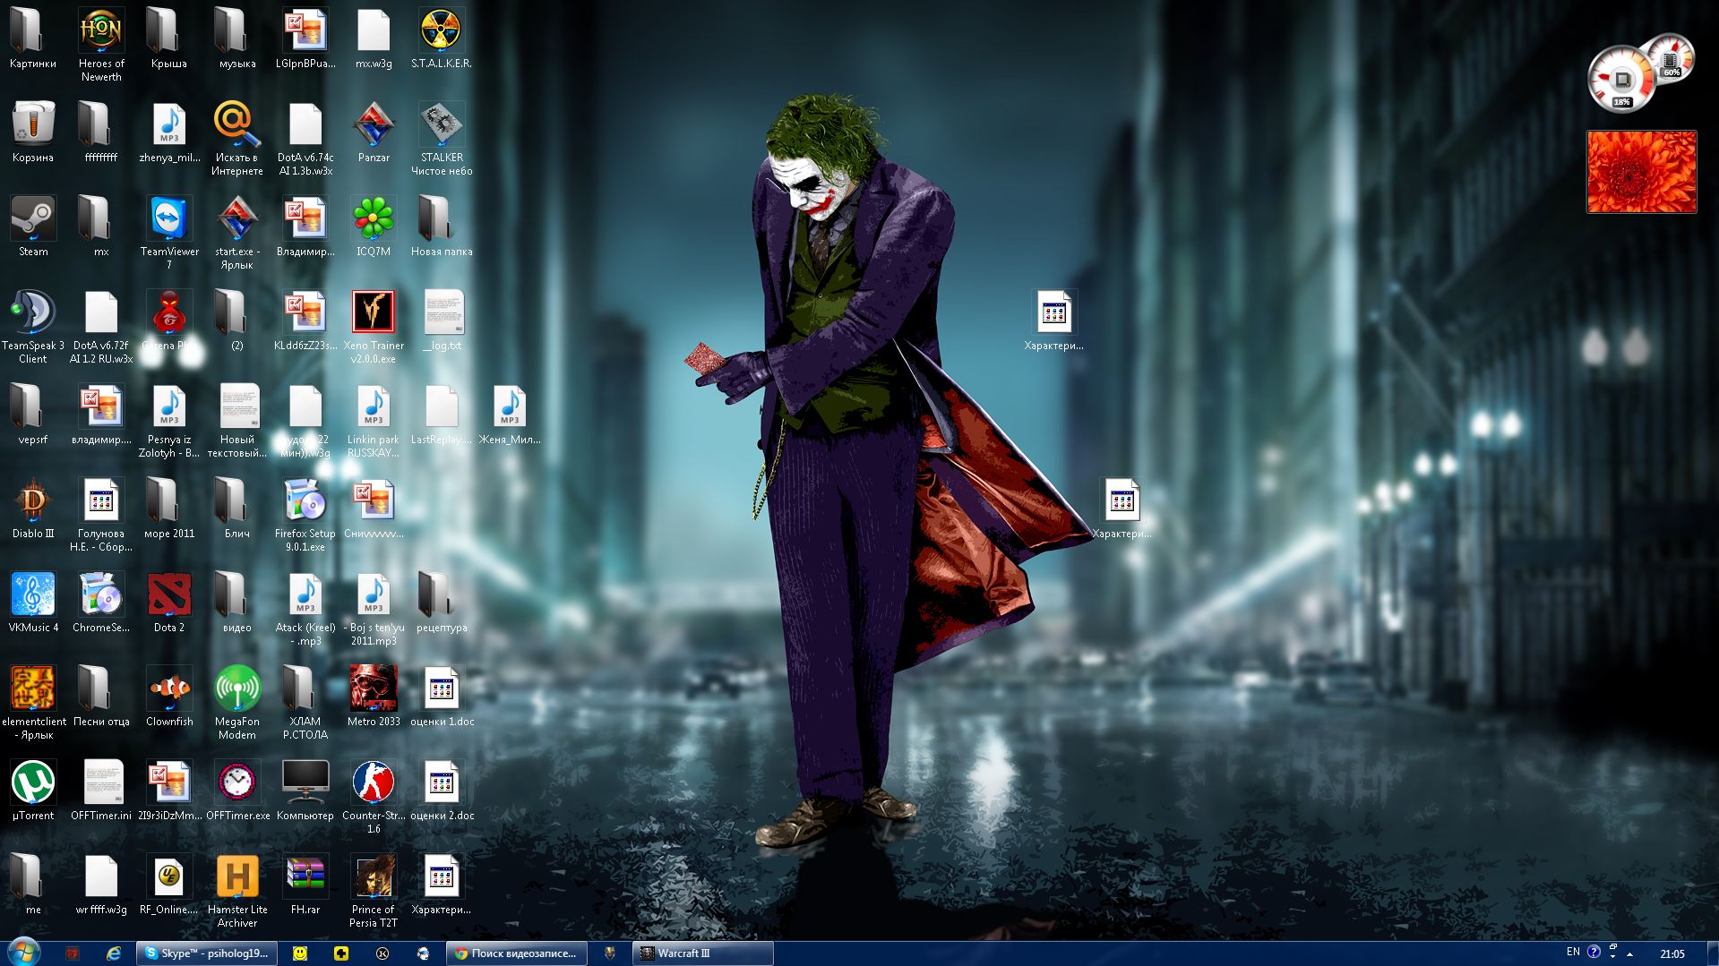Image resolution: width=1719 pixels, height=966 pixels.
Task: Open the Песни отца folder
Action: 101,697
